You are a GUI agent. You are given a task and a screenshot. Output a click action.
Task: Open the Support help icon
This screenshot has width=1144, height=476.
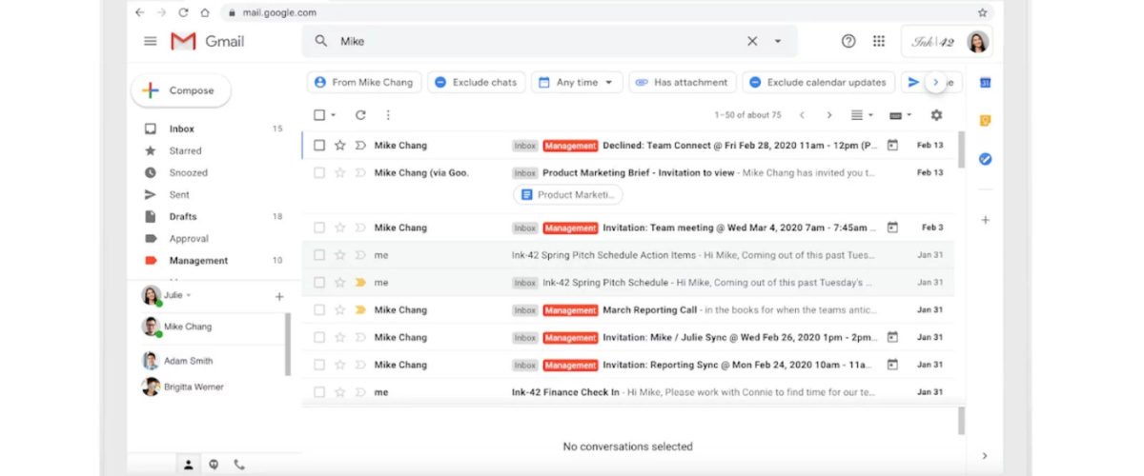tap(848, 41)
